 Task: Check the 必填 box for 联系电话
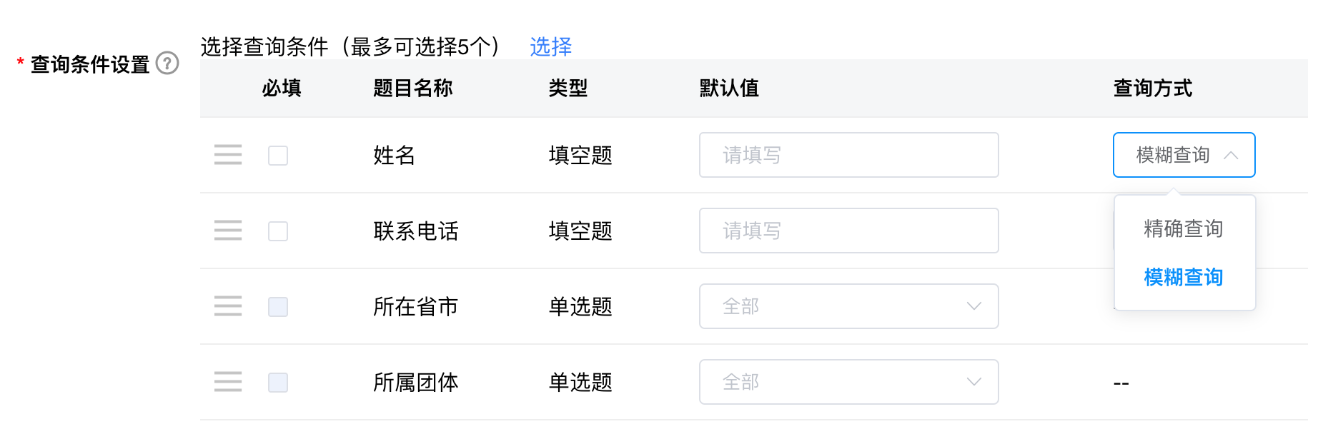pyautogui.click(x=278, y=231)
